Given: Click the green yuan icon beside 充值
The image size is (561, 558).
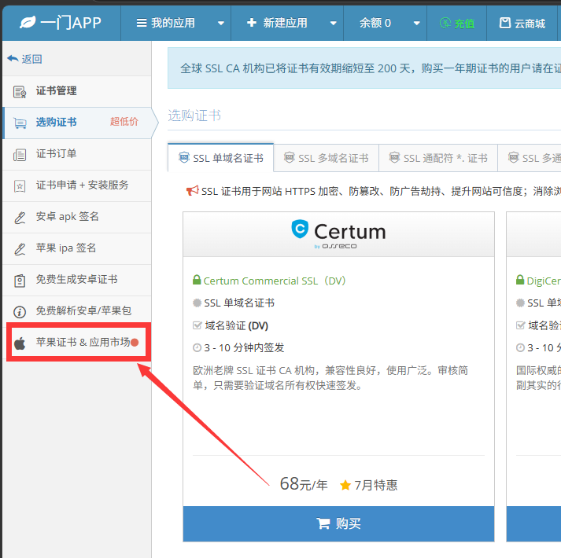Looking at the screenshot, I should tap(445, 24).
